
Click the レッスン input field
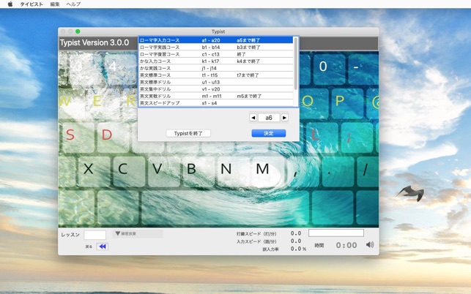point(95,235)
